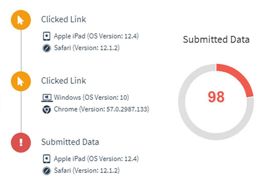Click the Submitted Data chart title
The image size is (277, 185).
coord(216,39)
